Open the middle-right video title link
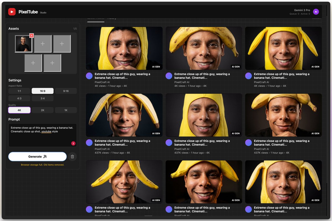The height and width of the screenshot is (221, 332). pyautogui.click(x=282, y=143)
